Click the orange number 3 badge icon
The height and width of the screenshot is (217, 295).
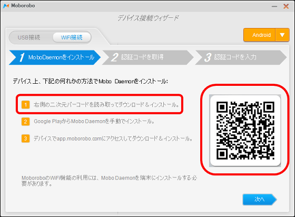26,139
